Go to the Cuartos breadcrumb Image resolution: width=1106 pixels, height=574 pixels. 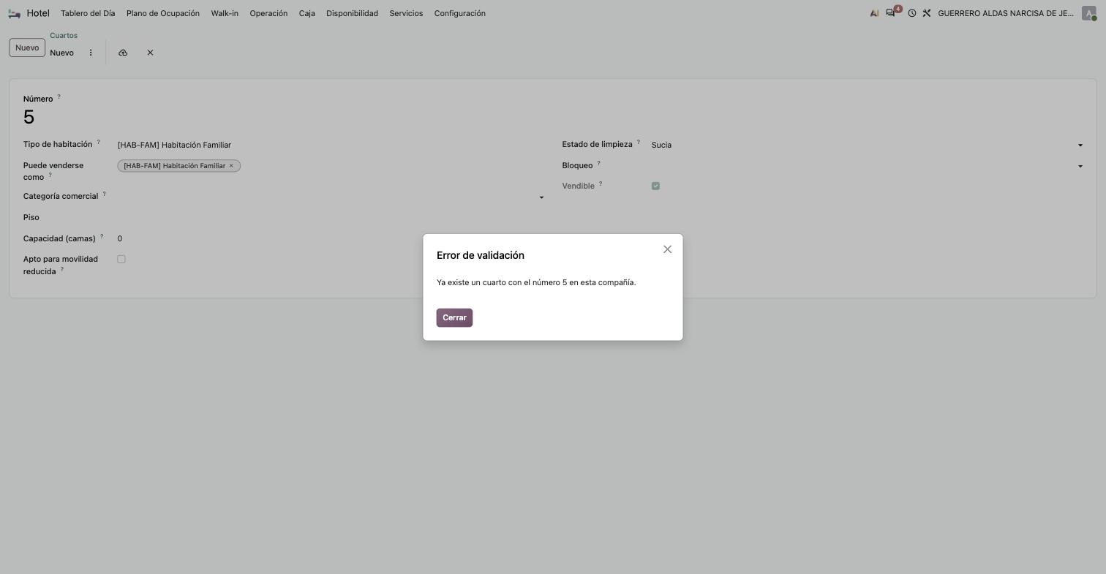(x=64, y=35)
